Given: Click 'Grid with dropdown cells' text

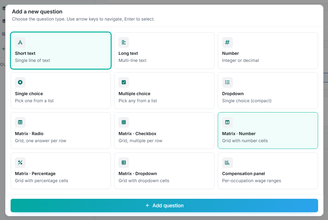Looking at the screenshot, I should [x=144, y=181].
